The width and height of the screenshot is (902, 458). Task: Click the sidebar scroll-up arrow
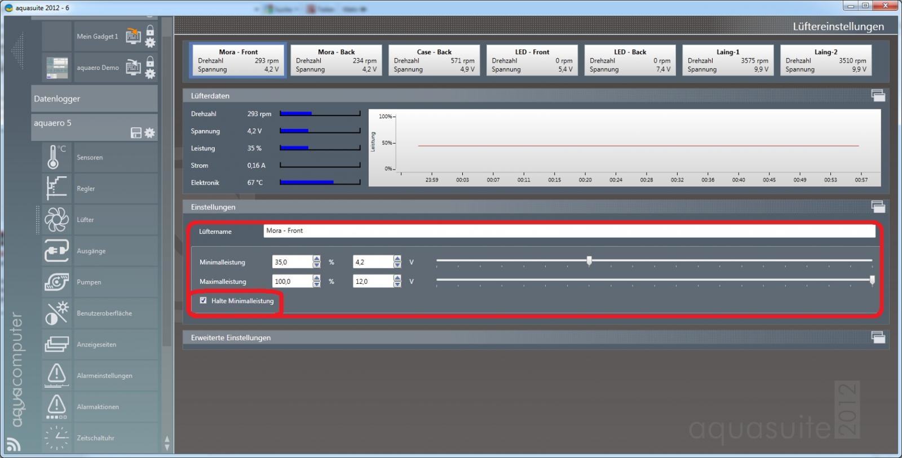pyautogui.click(x=167, y=439)
